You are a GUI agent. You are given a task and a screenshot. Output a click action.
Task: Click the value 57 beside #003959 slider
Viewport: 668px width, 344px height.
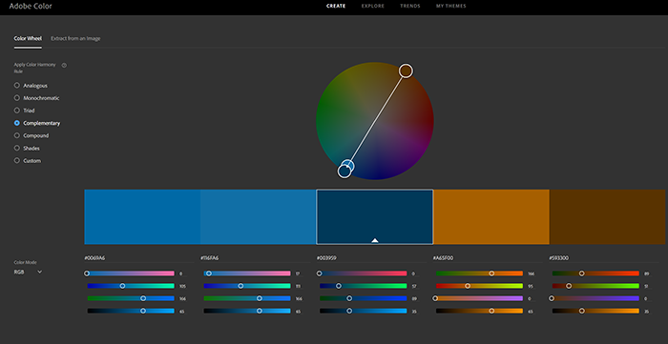coord(413,286)
